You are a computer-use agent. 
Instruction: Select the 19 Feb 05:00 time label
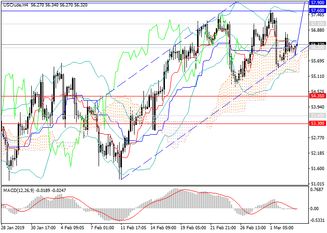192,228
